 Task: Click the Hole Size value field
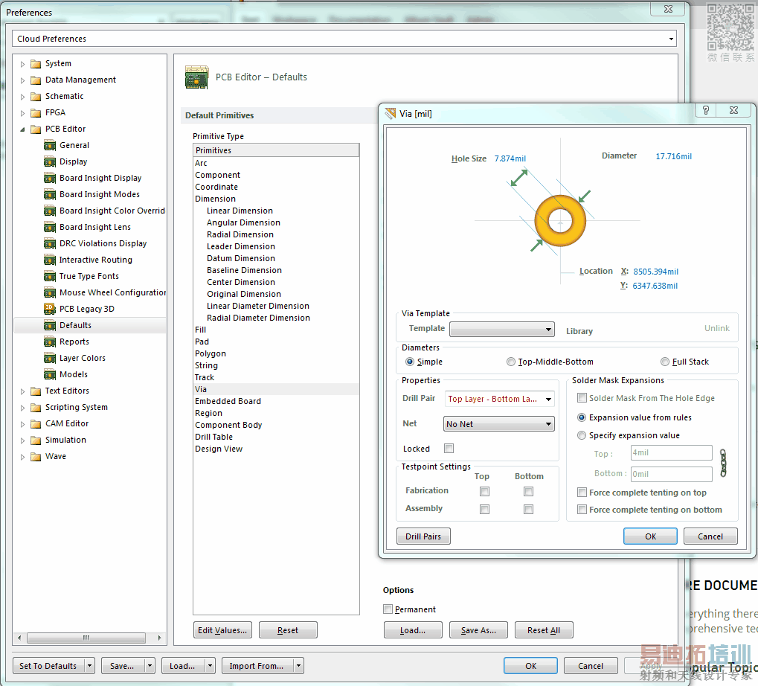tap(510, 158)
